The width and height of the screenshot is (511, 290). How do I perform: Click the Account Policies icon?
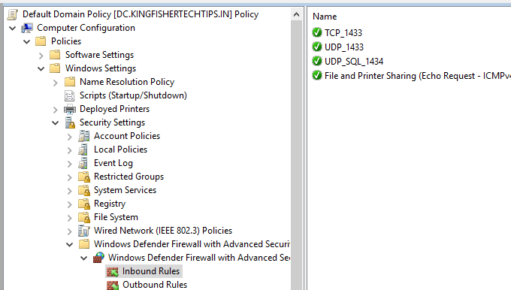tap(83, 136)
